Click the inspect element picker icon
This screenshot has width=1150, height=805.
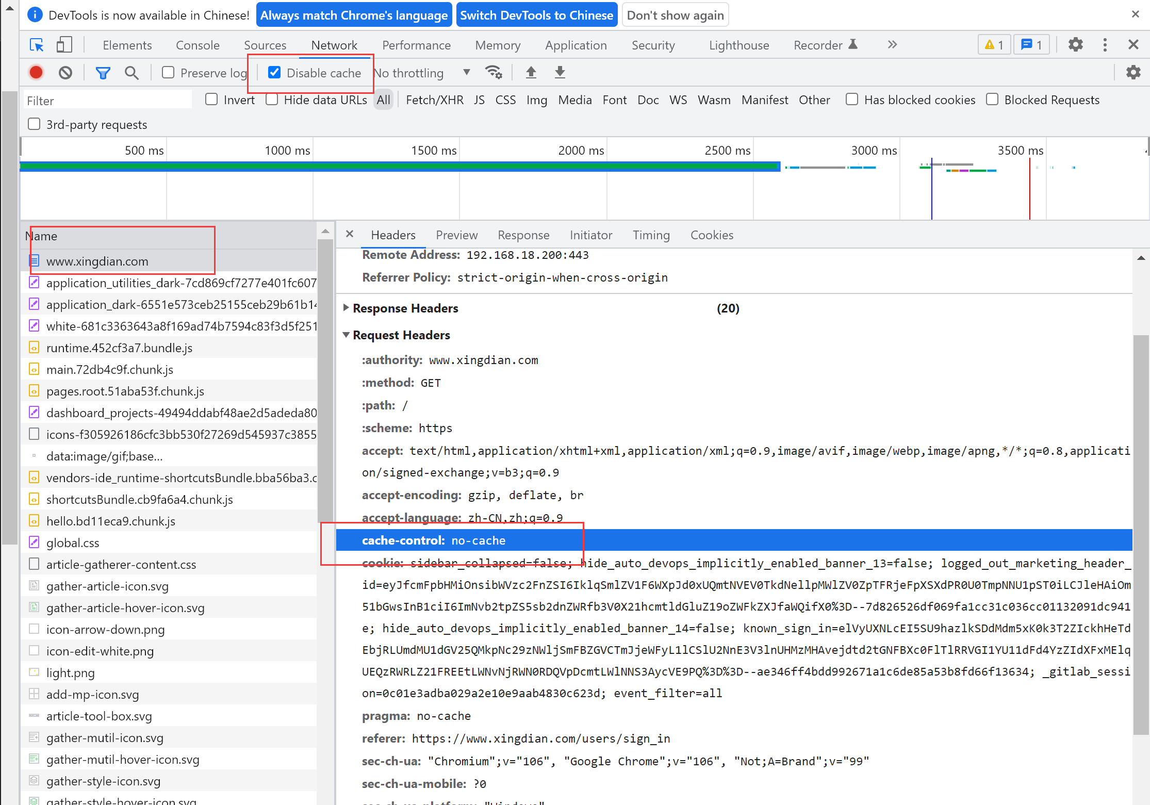(x=37, y=45)
